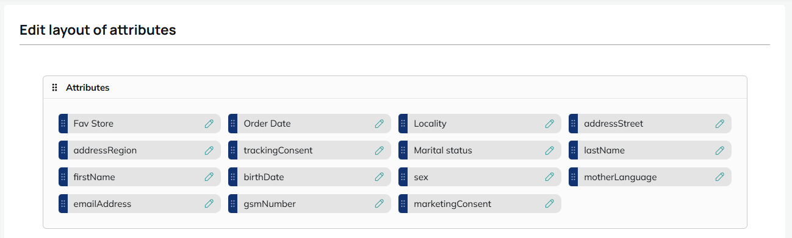The height and width of the screenshot is (238, 792).
Task: Select the birthDate drag handle
Action: (233, 177)
